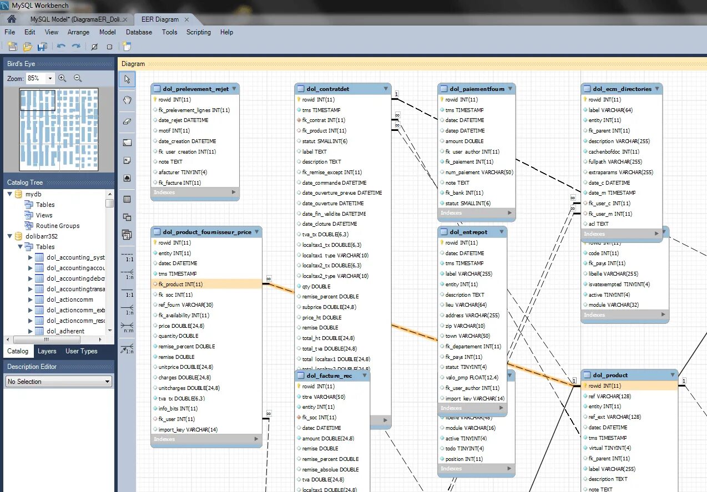The width and height of the screenshot is (707, 492).
Task: Click the dol_entrepot table title
Action: pos(468,232)
